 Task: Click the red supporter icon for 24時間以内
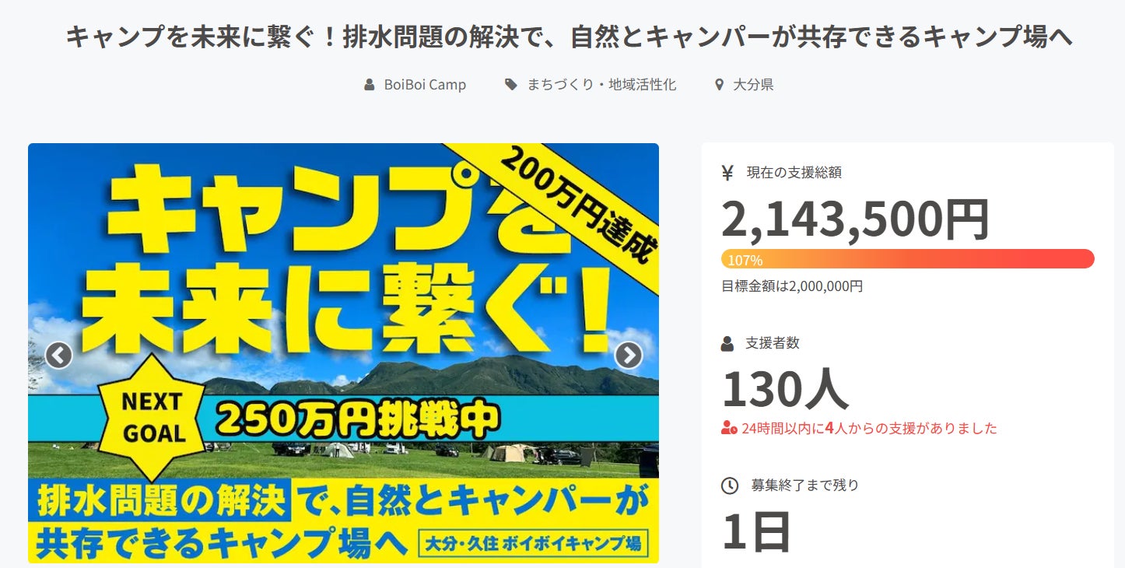[x=729, y=428]
